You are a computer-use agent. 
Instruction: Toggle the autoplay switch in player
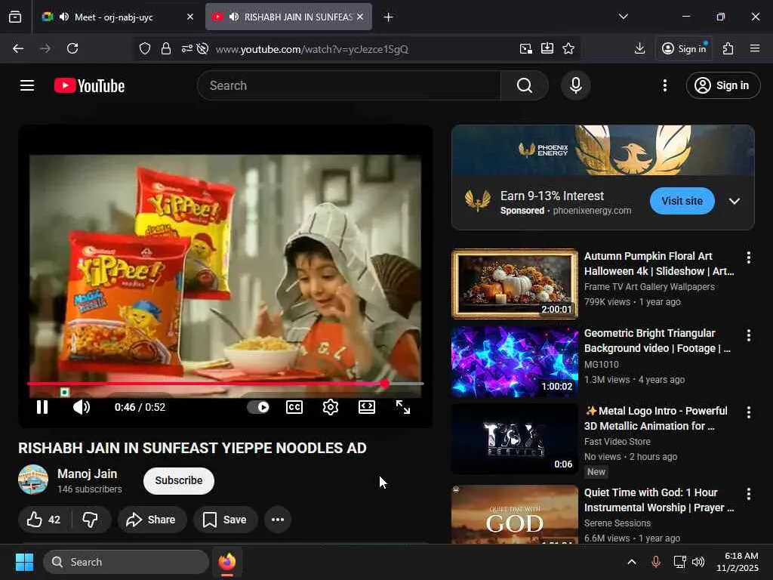[x=258, y=407]
